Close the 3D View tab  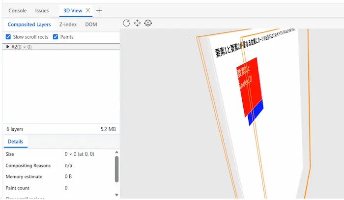88,10
